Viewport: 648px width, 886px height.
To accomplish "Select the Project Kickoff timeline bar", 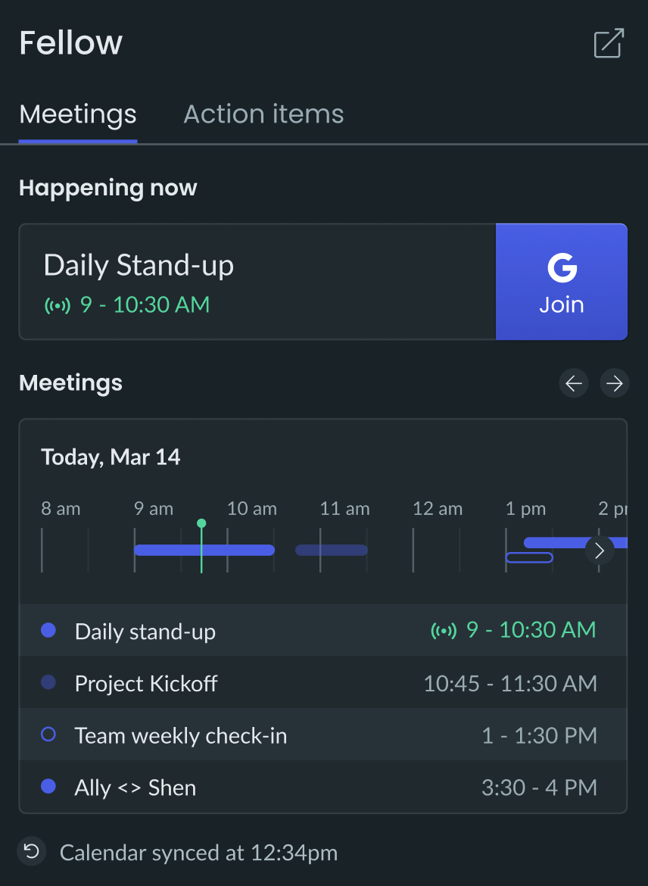I will point(332,551).
